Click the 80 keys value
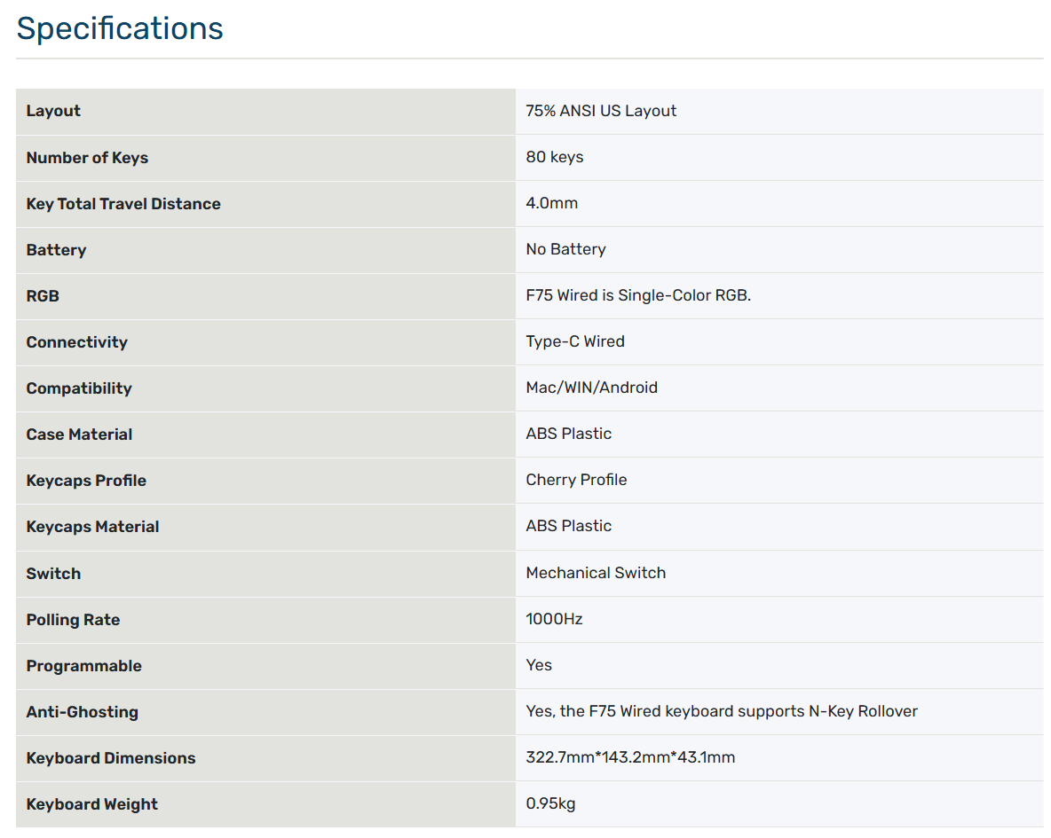Screen dimensions: 1051x838 (554, 157)
